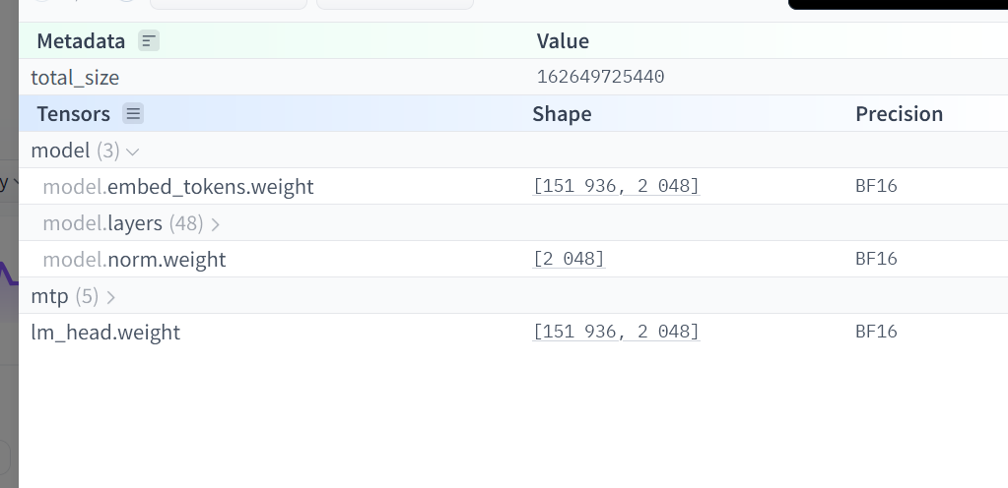This screenshot has width=1008, height=488.
Task: Click BF16 precision of lm_head.weight
Action: click(876, 332)
